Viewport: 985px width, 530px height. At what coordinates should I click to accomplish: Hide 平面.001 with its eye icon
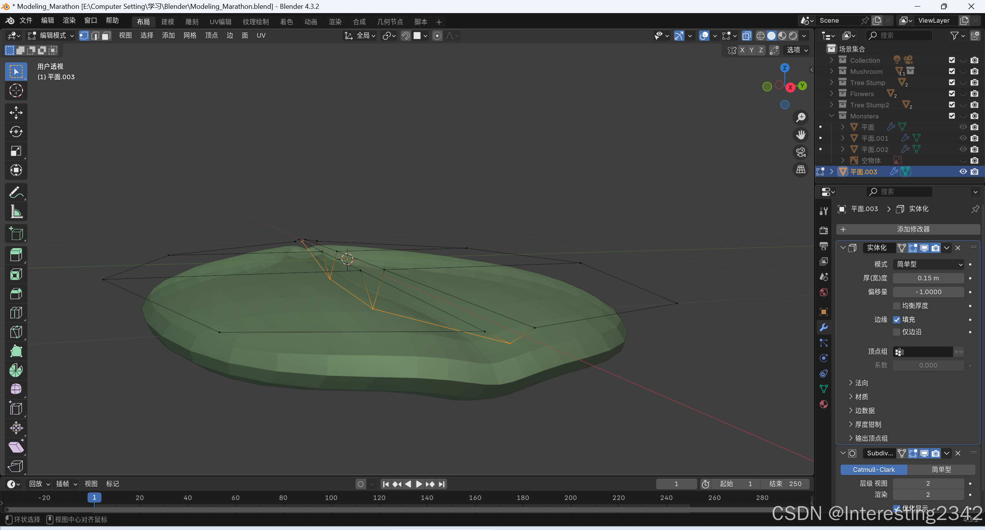tap(963, 138)
